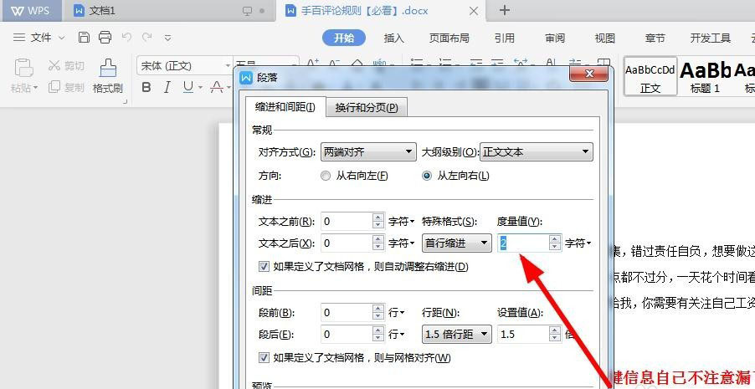Open the 审阅 ribbon tab

555,38
